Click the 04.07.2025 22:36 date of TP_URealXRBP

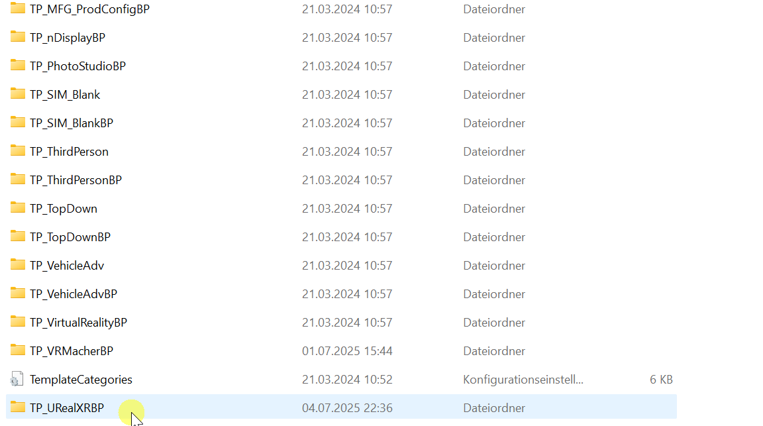click(x=347, y=408)
